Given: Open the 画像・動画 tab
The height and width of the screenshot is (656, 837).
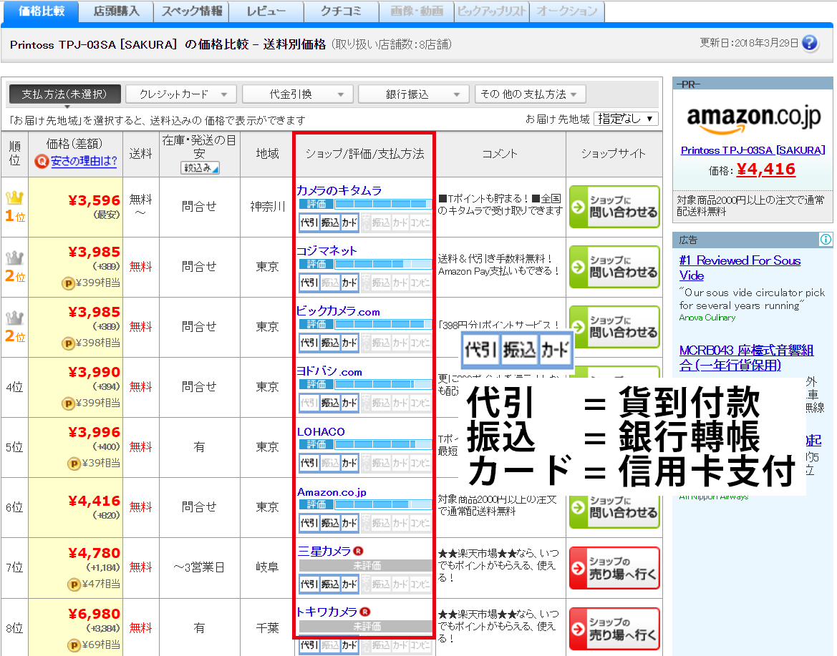Looking at the screenshot, I should (417, 11).
